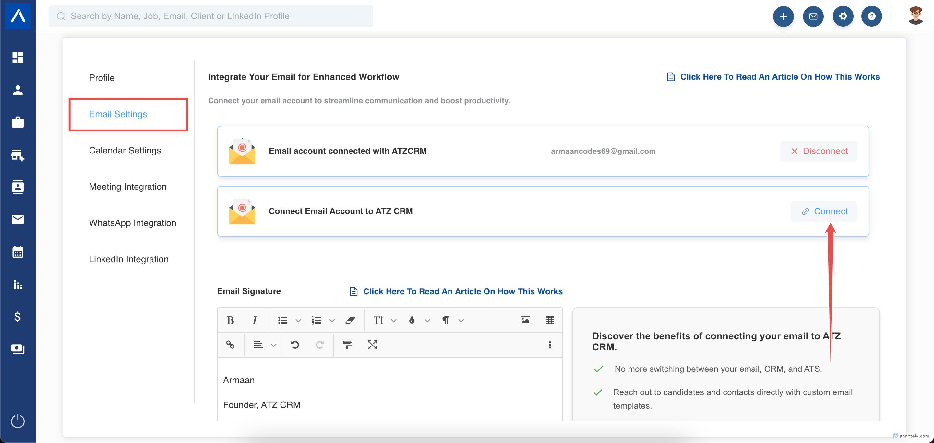Open the payments cash icon in sidebar

pyautogui.click(x=18, y=349)
